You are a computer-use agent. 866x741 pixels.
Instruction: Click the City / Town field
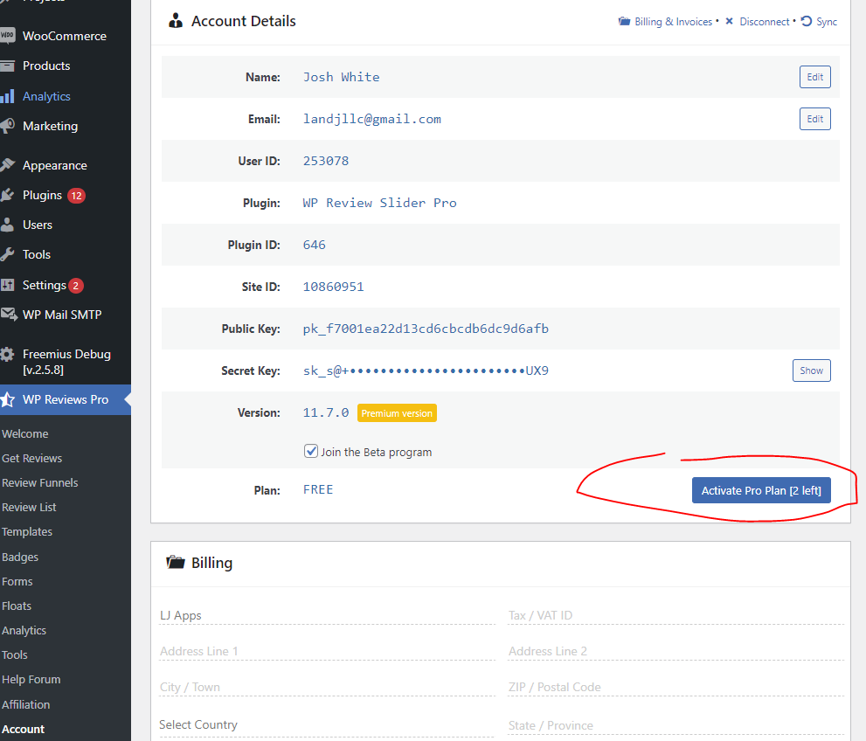327,687
